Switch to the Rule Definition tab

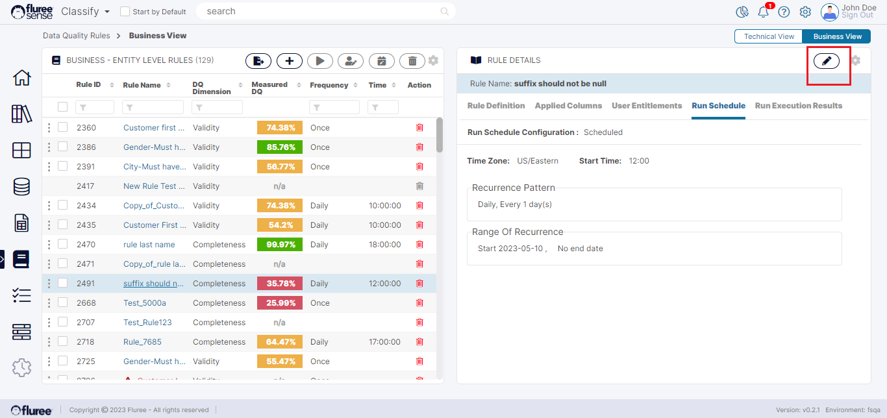click(x=496, y=106)
